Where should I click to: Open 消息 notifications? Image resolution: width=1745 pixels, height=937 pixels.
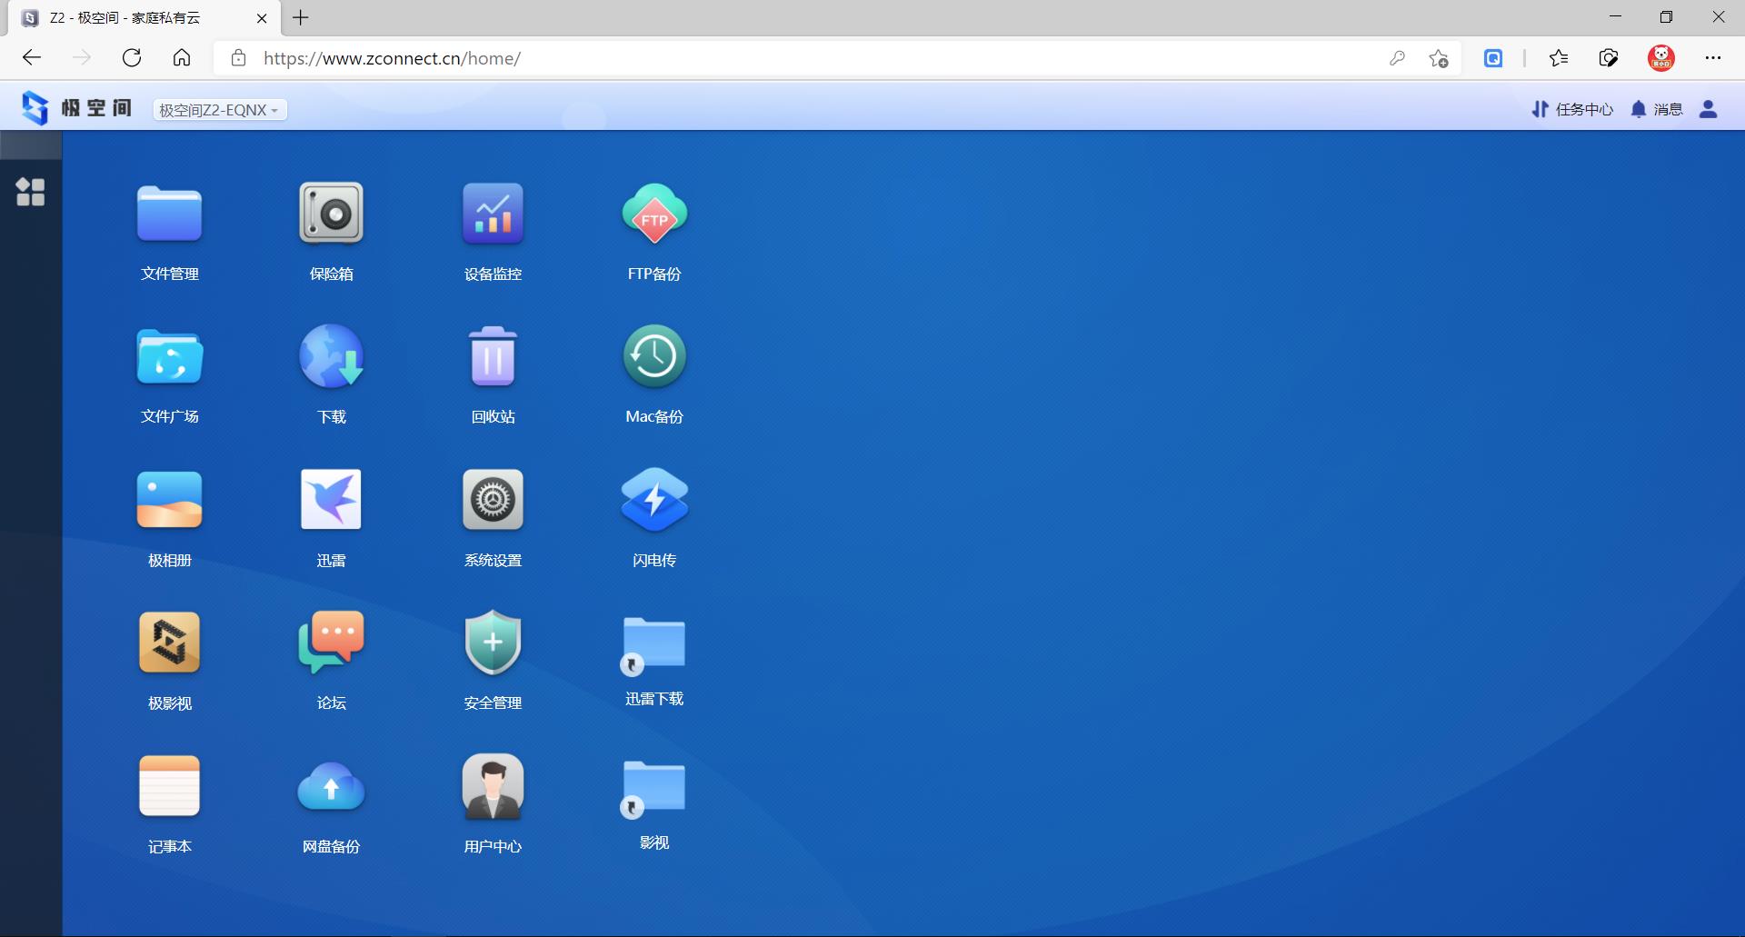(1656, 109)
